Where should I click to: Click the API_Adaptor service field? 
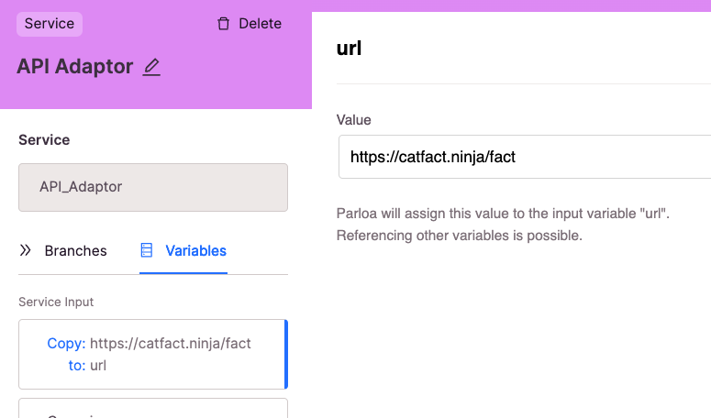tap(153, 187)
